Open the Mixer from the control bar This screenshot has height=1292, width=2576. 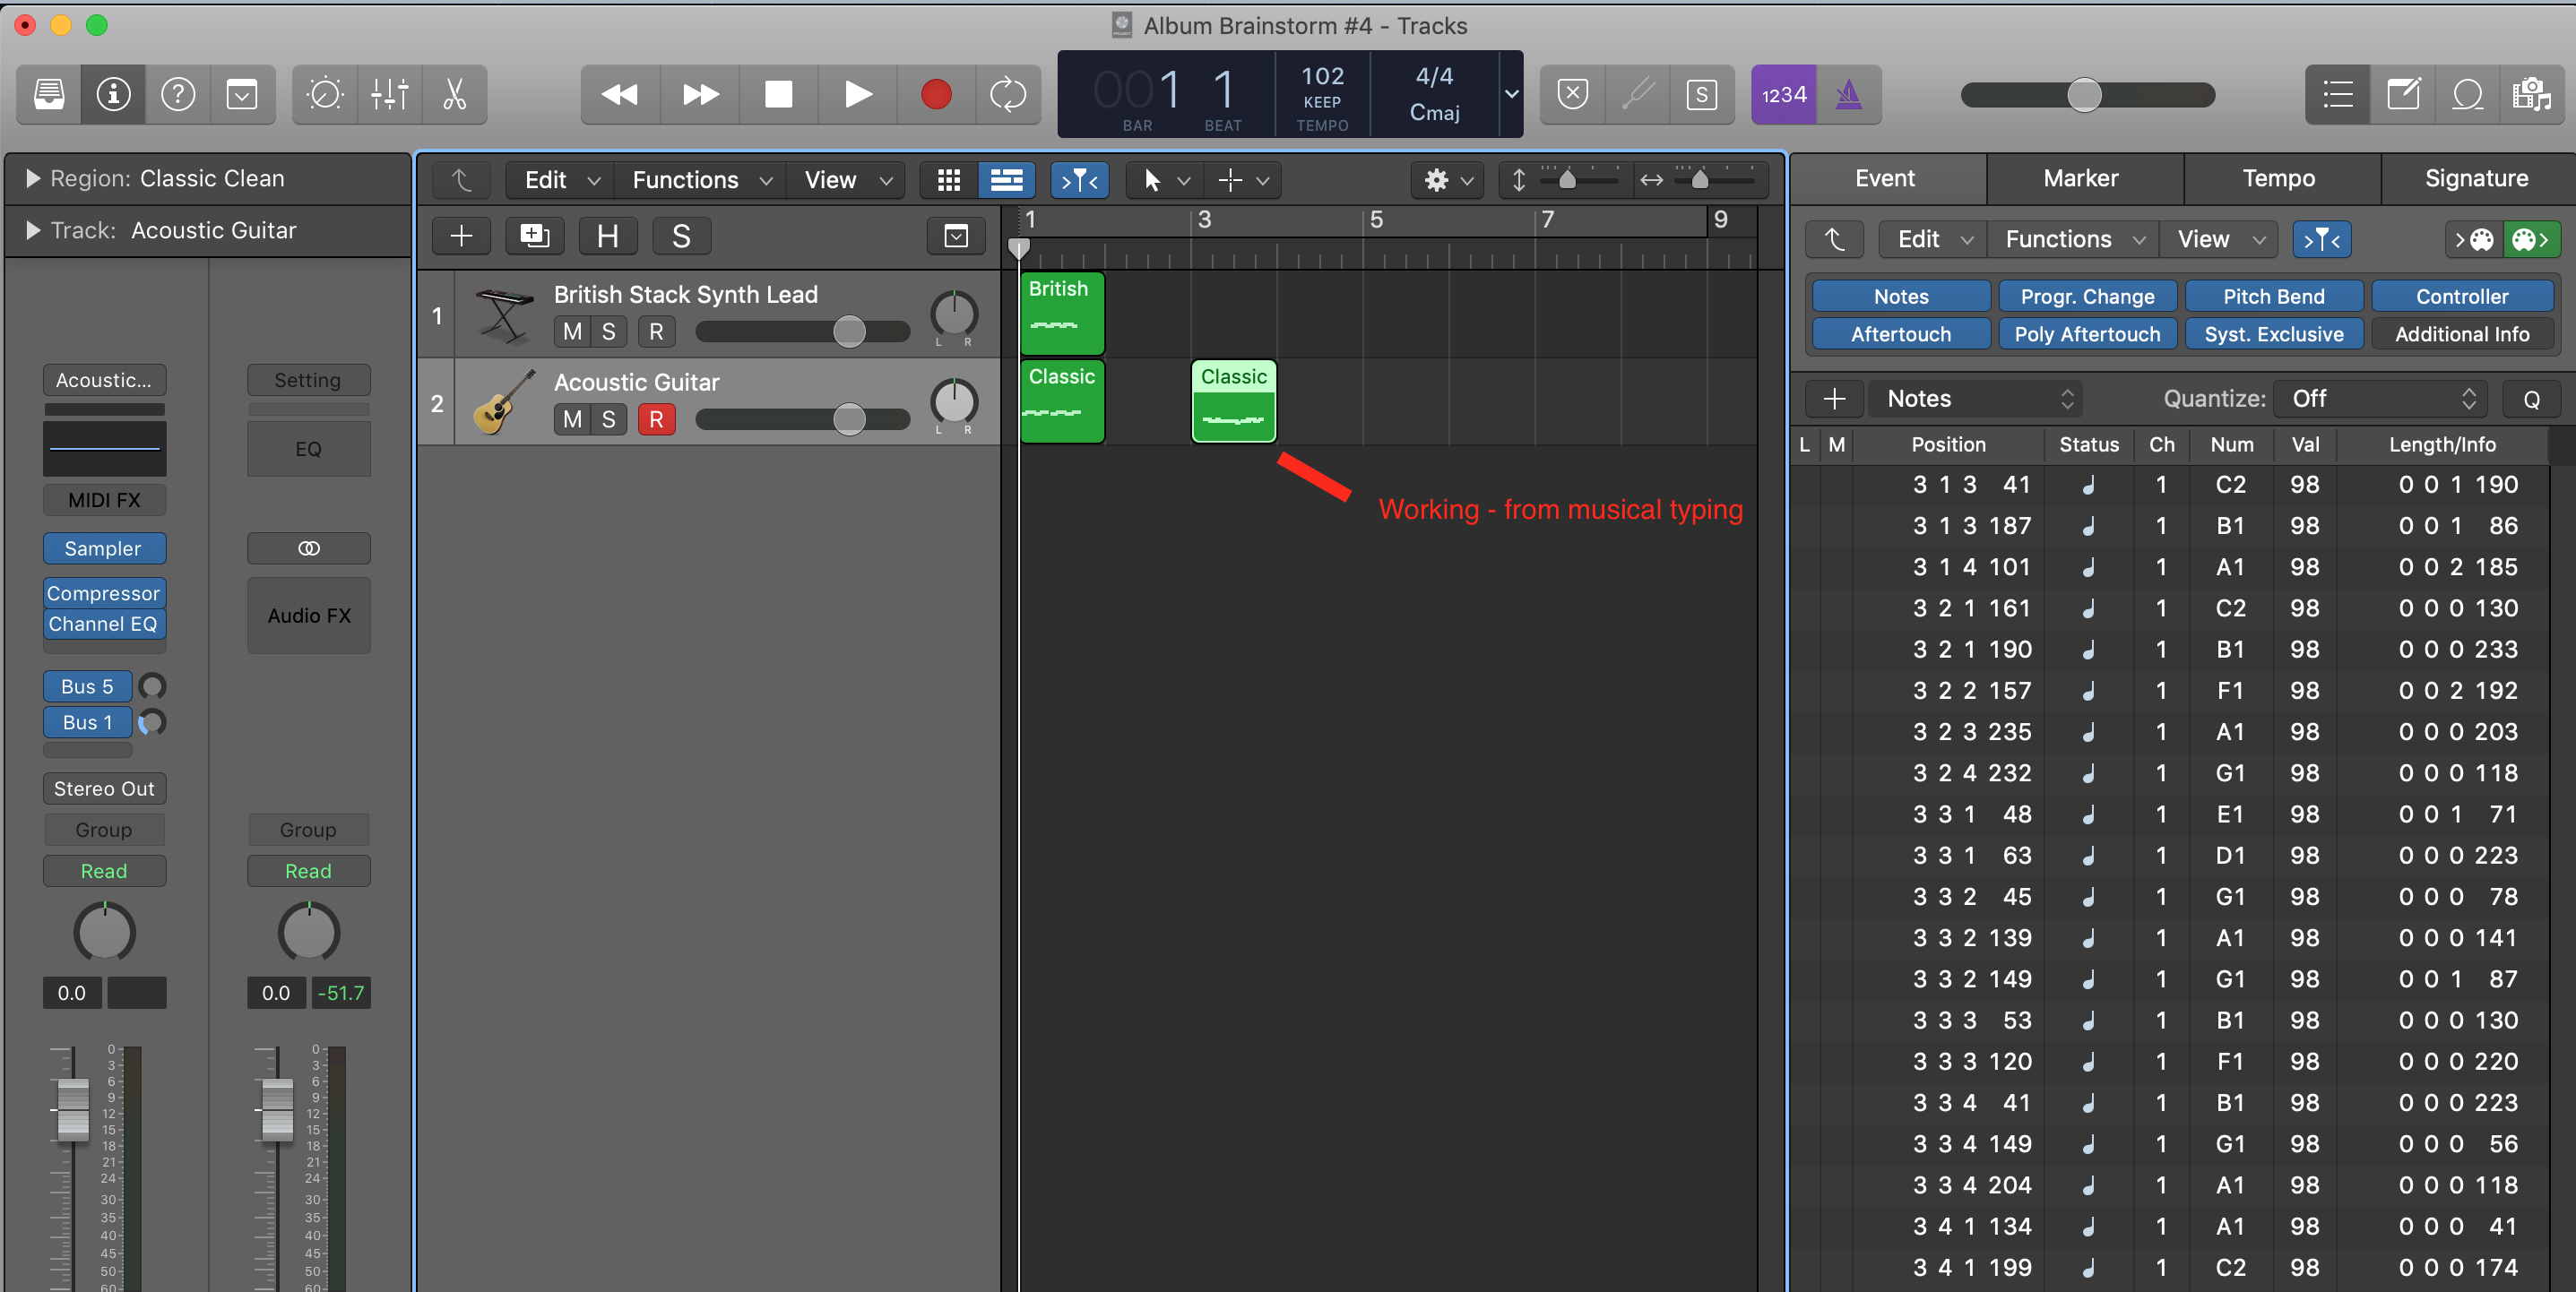(389, 95)
